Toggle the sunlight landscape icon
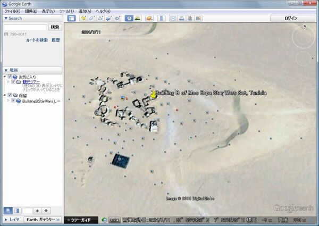The width and height of the screenshot is (319, 226). [138, 18]
